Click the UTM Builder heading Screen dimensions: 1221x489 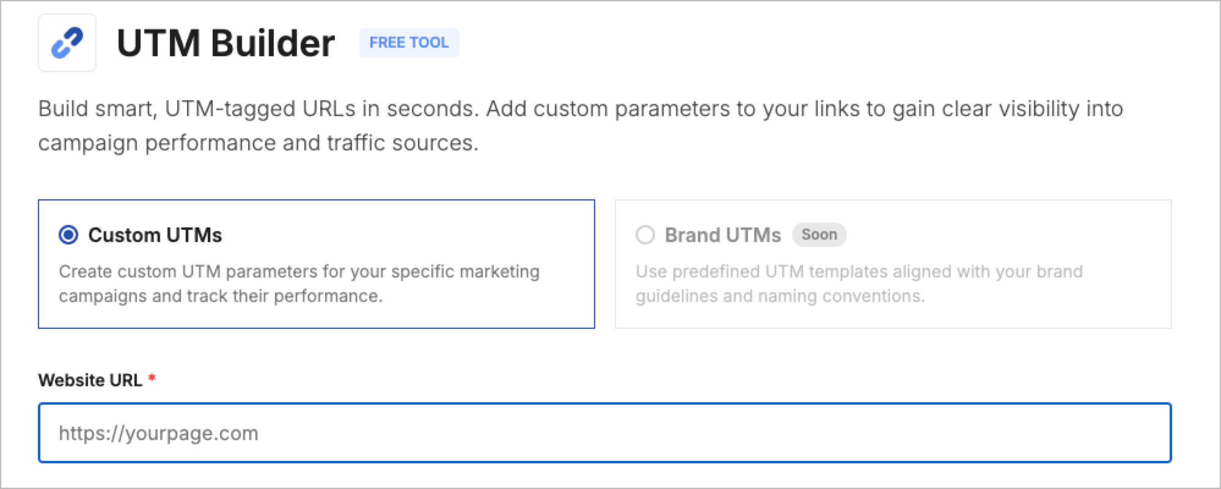point(226,43)
